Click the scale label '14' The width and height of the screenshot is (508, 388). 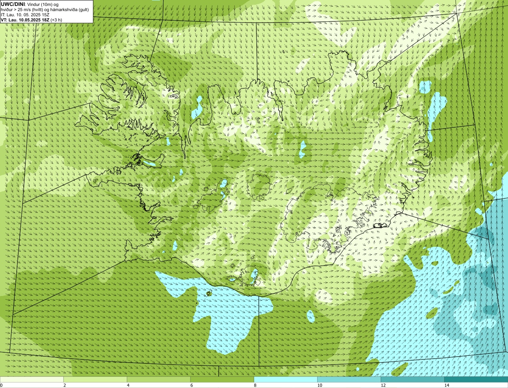pyautogui.click(x=446, y=385)
